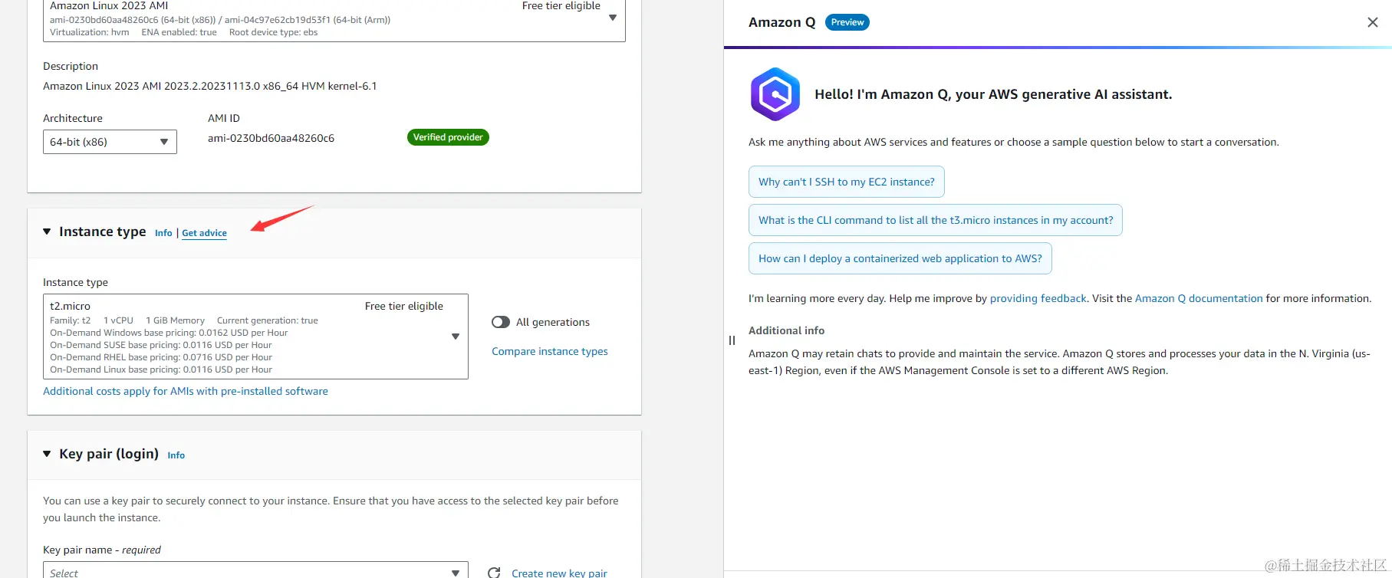1392x578 pixels.
Task: Collapse the Key pair (login) section
Action: [x=47, y=454]
